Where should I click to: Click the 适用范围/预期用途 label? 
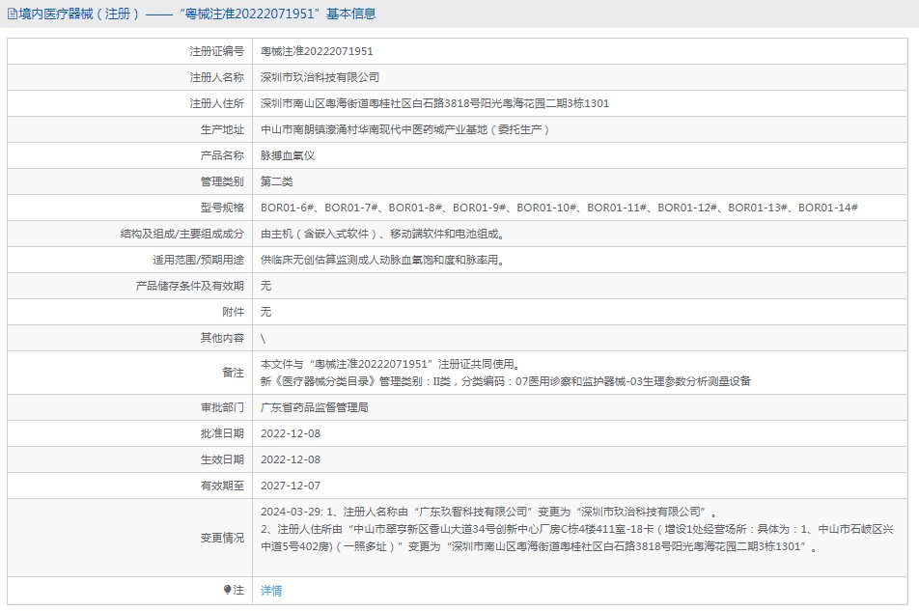(x=199, y=260)
